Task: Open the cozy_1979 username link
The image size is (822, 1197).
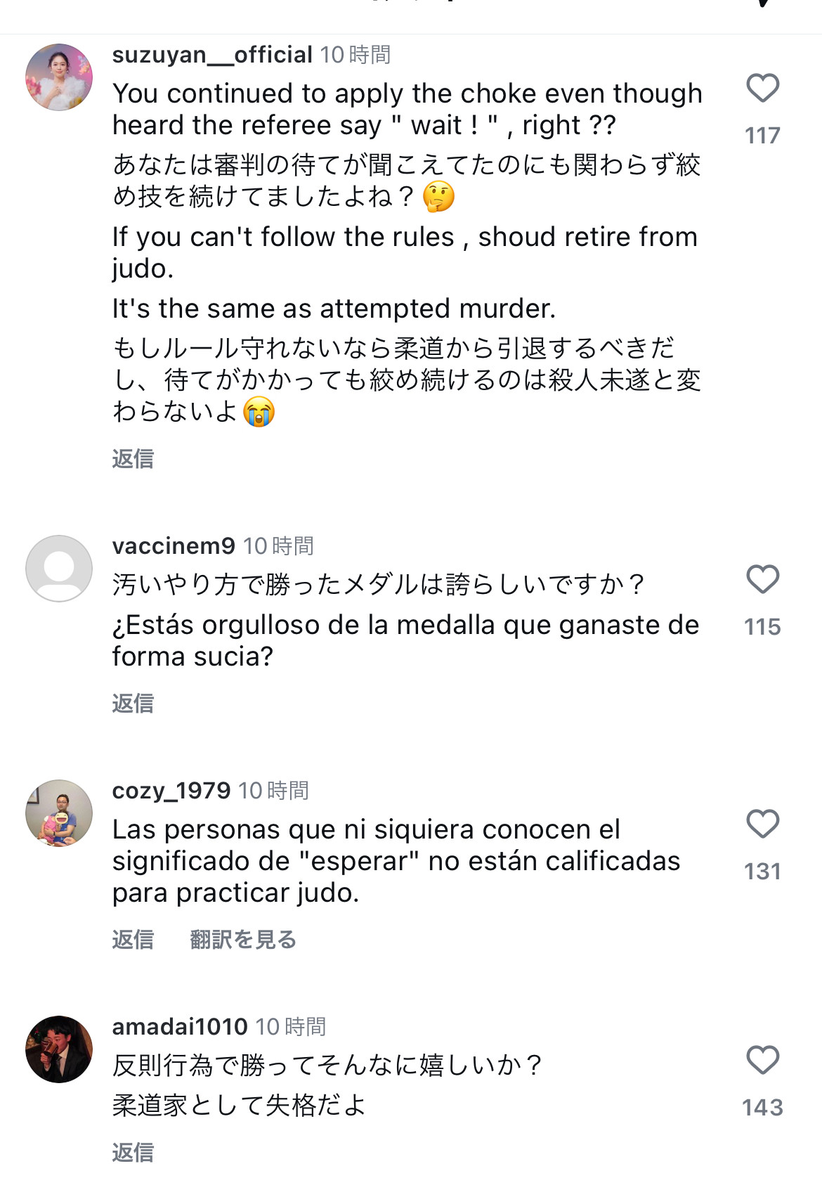Action: point(171,791)
